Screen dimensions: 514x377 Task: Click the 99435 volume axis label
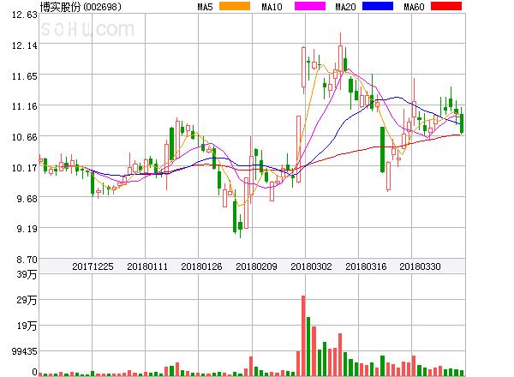click(x=25, y=351)
